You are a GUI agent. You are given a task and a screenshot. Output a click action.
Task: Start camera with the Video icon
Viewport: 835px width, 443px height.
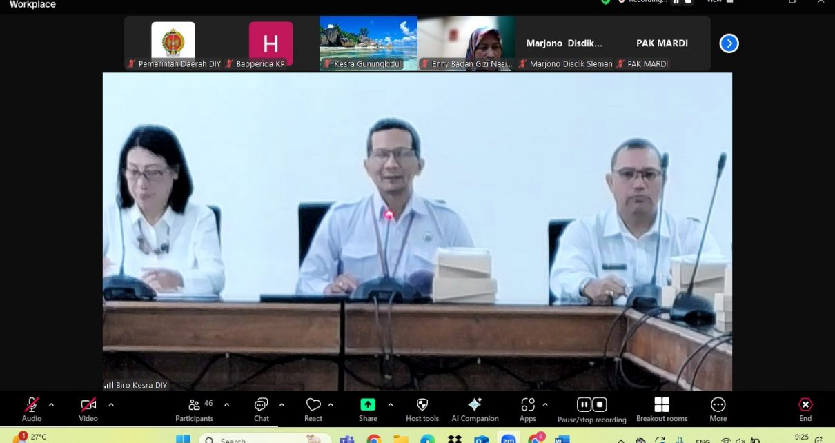coord(88,405)
